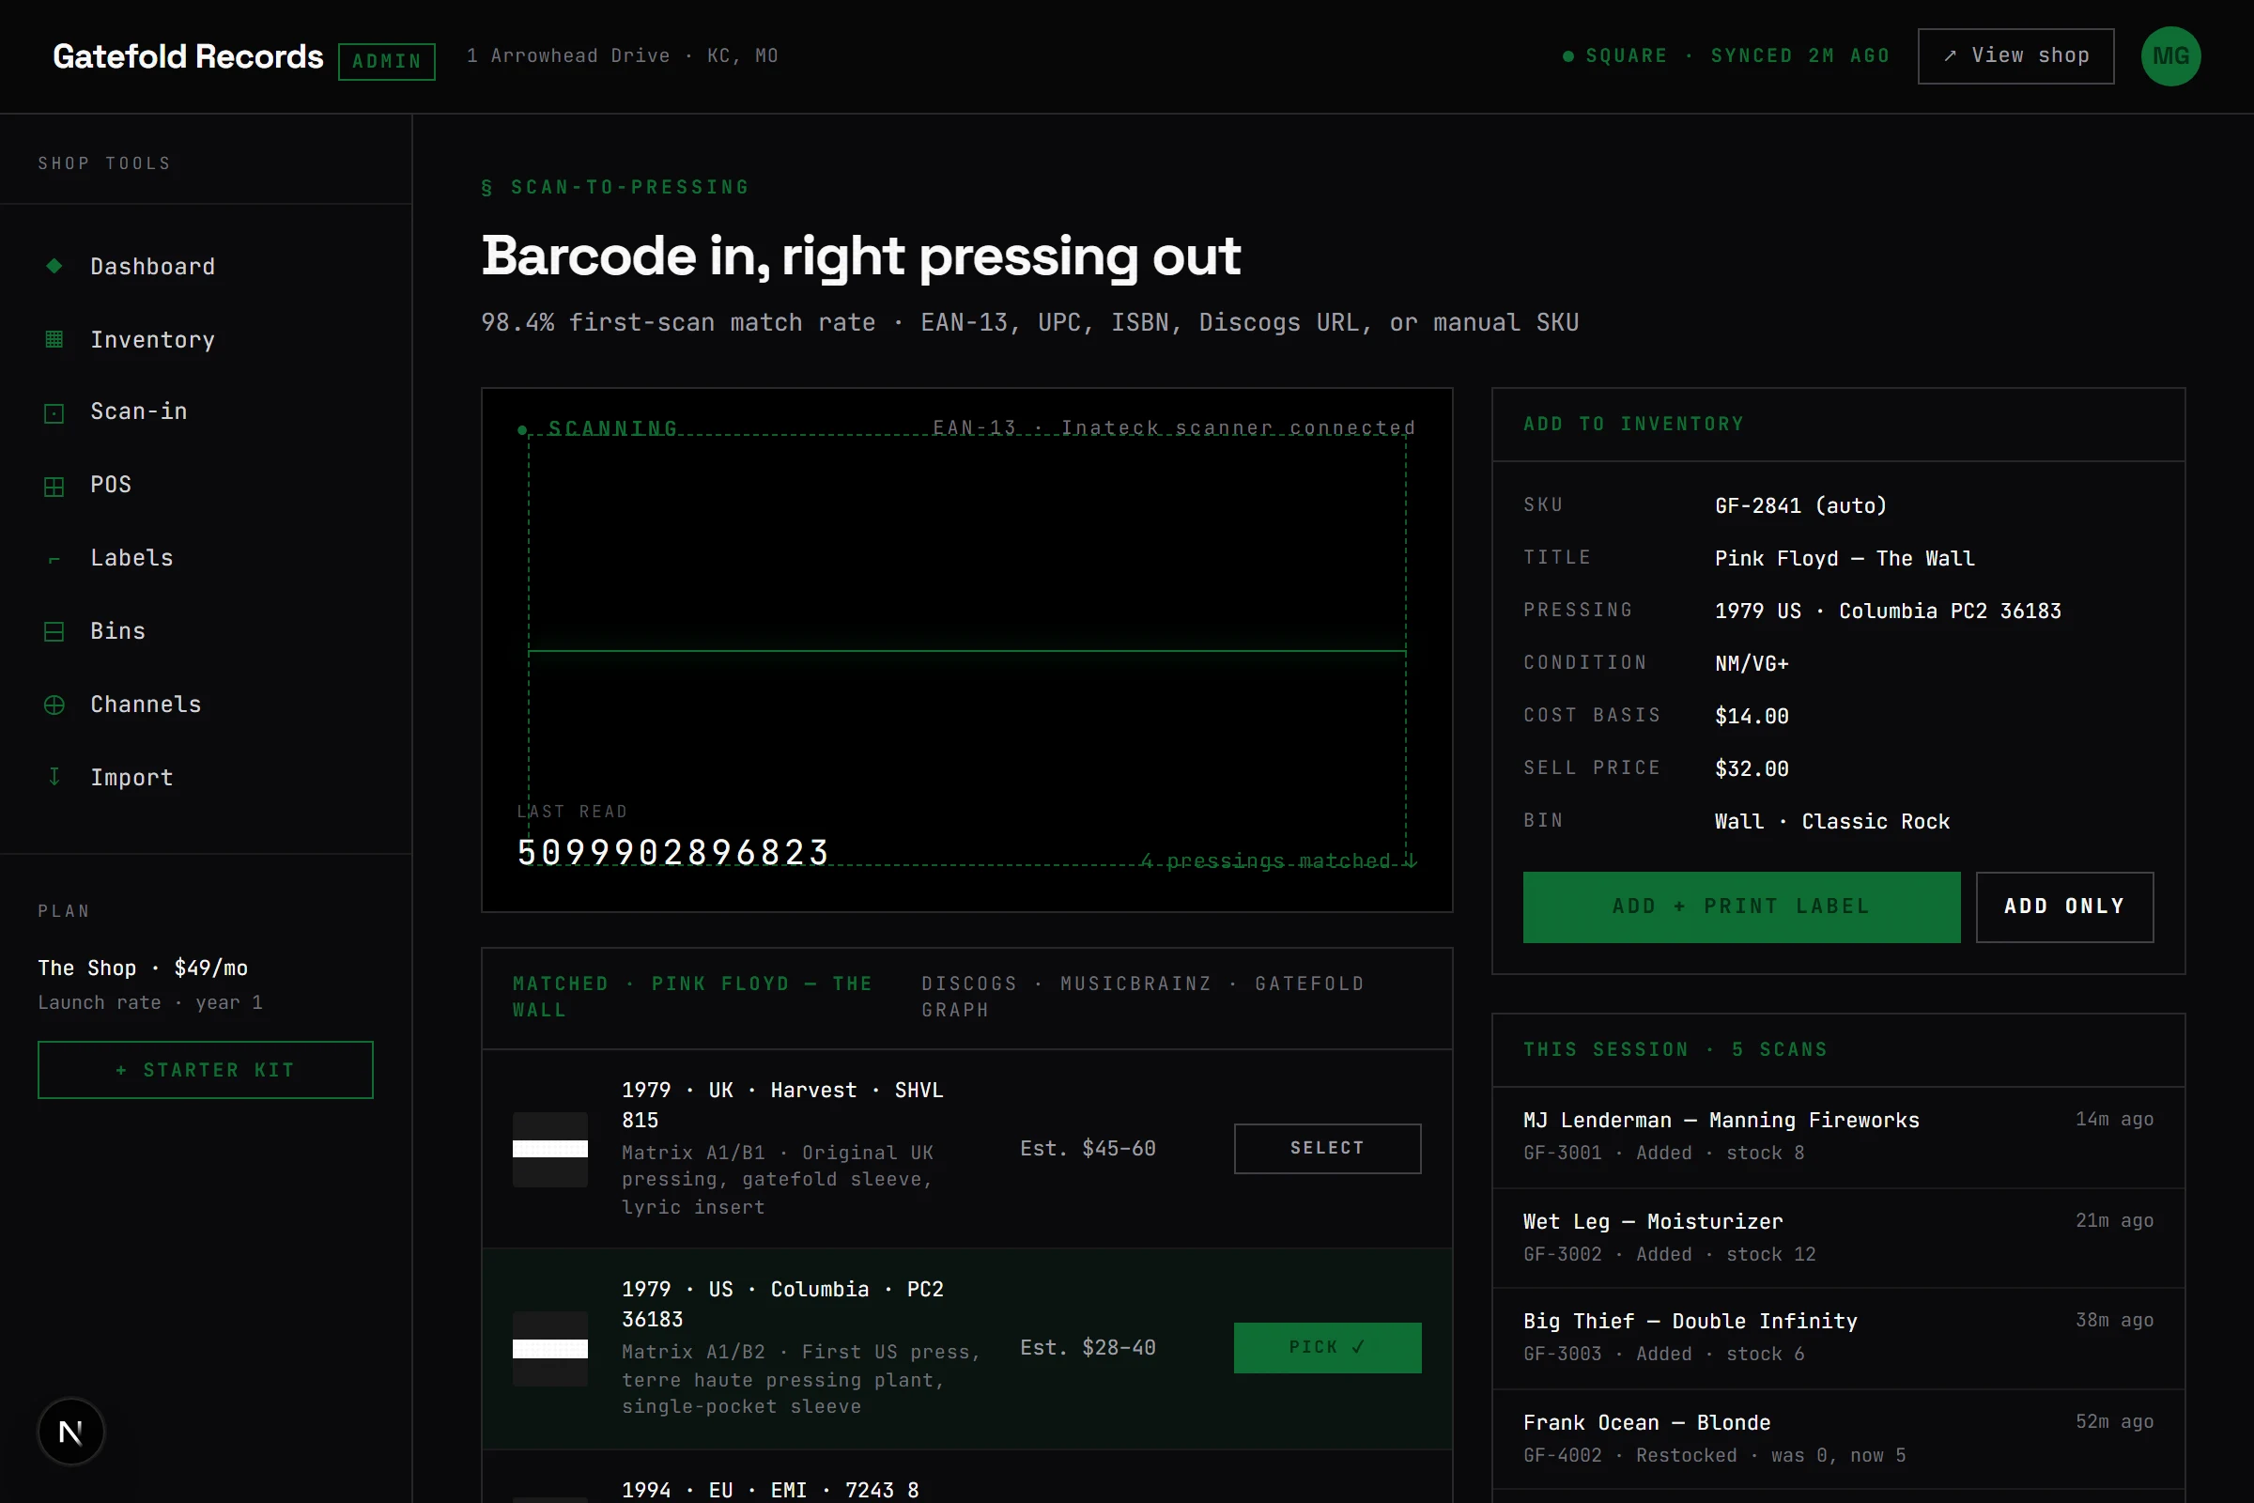The image size is (2254, 1503).
Task: Click Add + Print Label button
Action: [x=1741, y=906]
